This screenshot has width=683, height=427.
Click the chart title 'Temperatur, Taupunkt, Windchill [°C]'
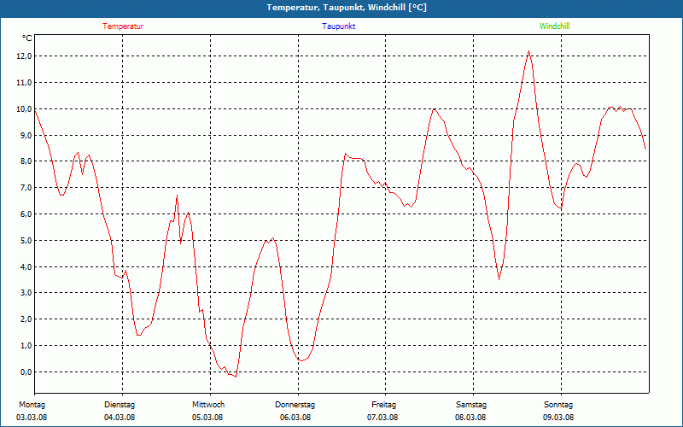pyautogui.click(x=347, y=8)
